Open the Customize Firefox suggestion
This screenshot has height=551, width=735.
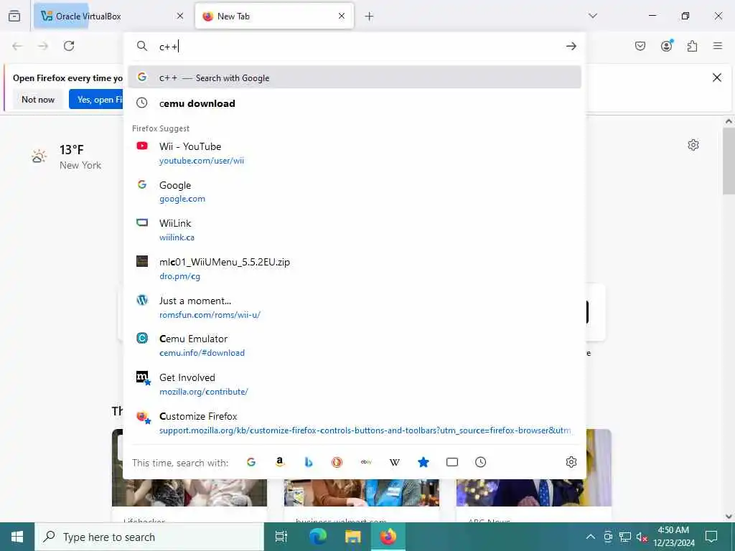355,423
